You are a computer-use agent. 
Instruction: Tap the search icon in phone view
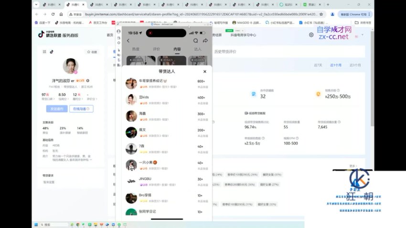196,41
